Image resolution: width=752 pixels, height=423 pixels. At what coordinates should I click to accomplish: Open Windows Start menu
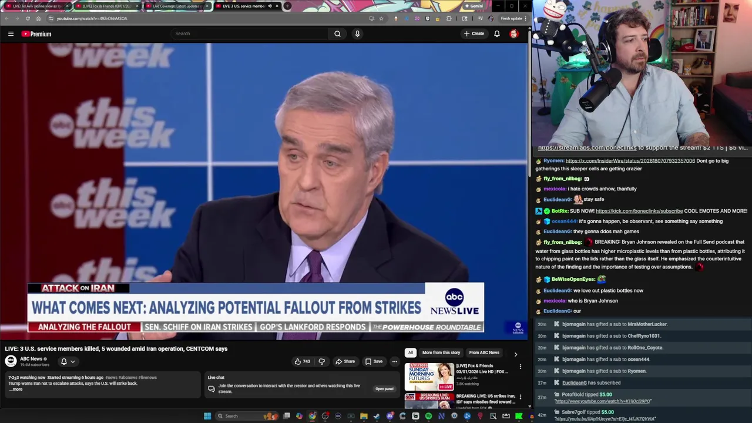click(x=207, y=416)
